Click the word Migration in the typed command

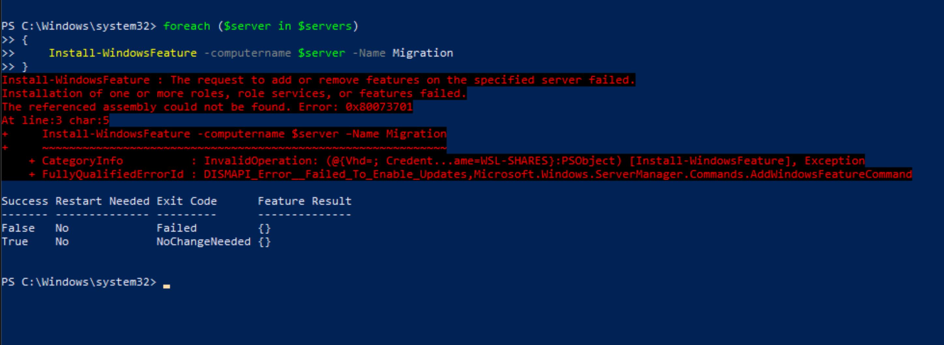[423, 53]
